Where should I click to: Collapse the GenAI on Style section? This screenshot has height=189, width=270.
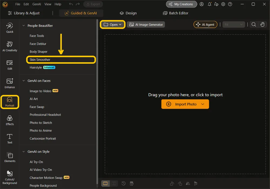click(23, 152)
